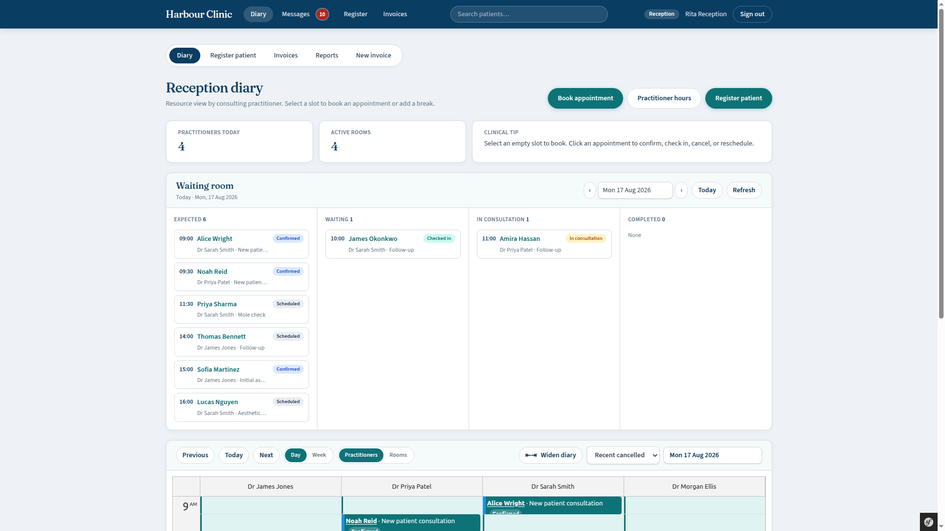This screenshot has width=945, height=531.
Task: Open James Okonkwo in the waiting list
Action: (x=373, y=239)
